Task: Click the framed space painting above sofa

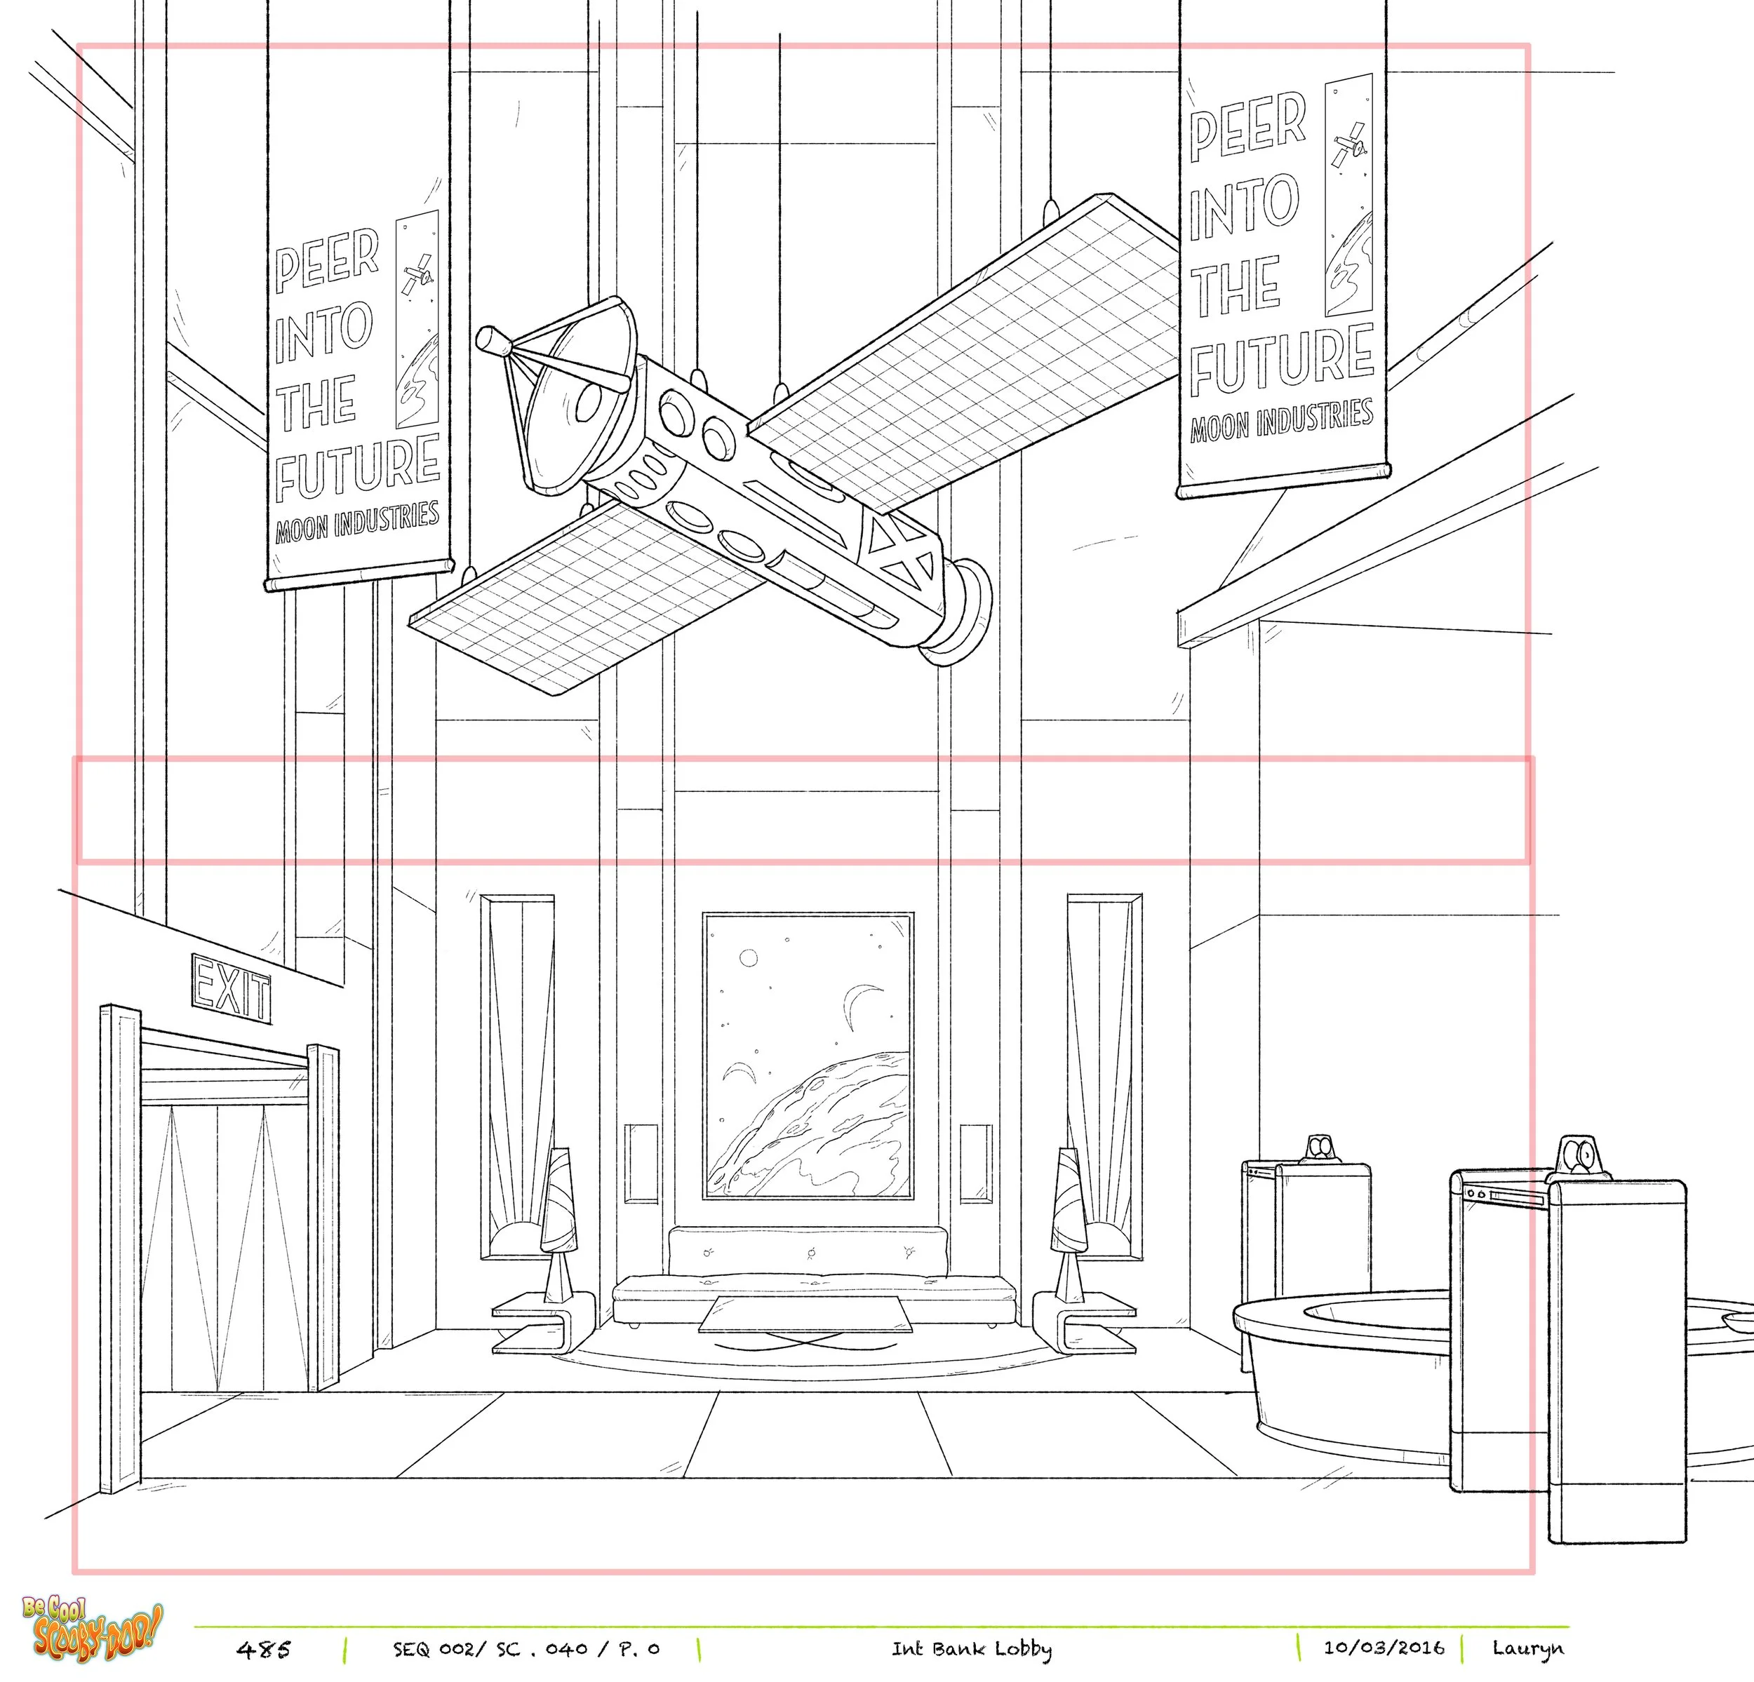Action: tap(808, 1056)
